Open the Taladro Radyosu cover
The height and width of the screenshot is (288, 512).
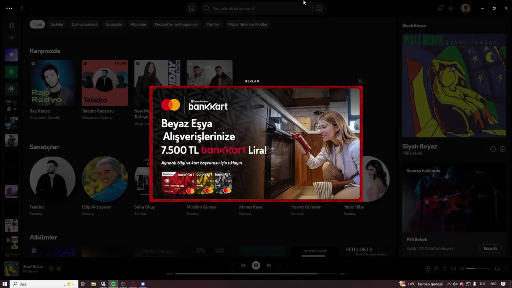click(x=105, y=83)
